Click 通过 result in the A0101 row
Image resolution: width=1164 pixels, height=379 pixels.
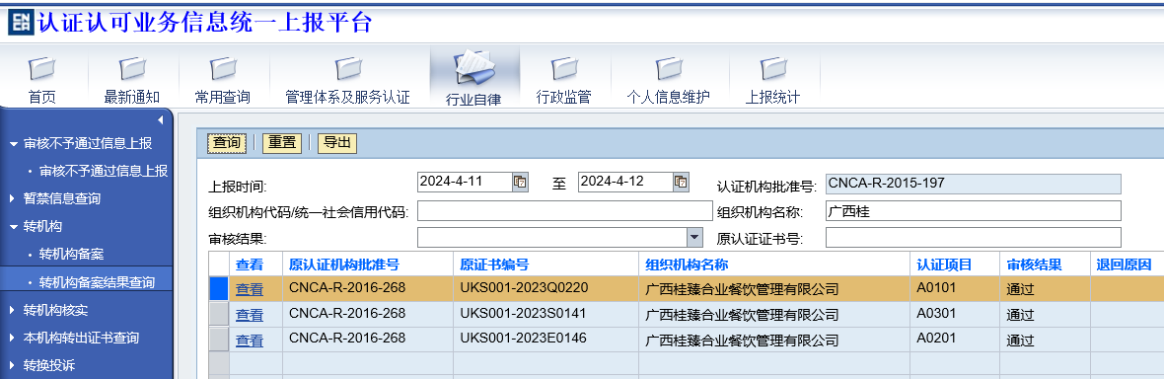pyautogui.click(x=1020, y=290)
